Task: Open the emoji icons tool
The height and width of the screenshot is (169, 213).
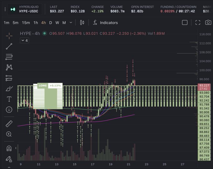Action: 9,110
